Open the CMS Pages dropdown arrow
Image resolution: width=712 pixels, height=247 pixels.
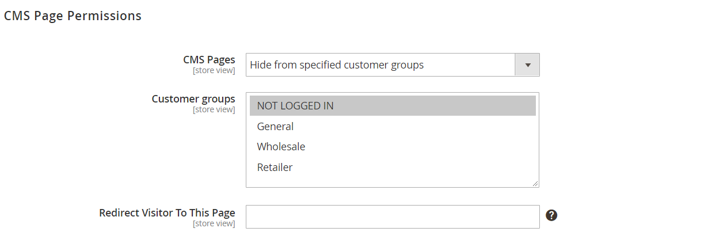[x=527, y=65]
